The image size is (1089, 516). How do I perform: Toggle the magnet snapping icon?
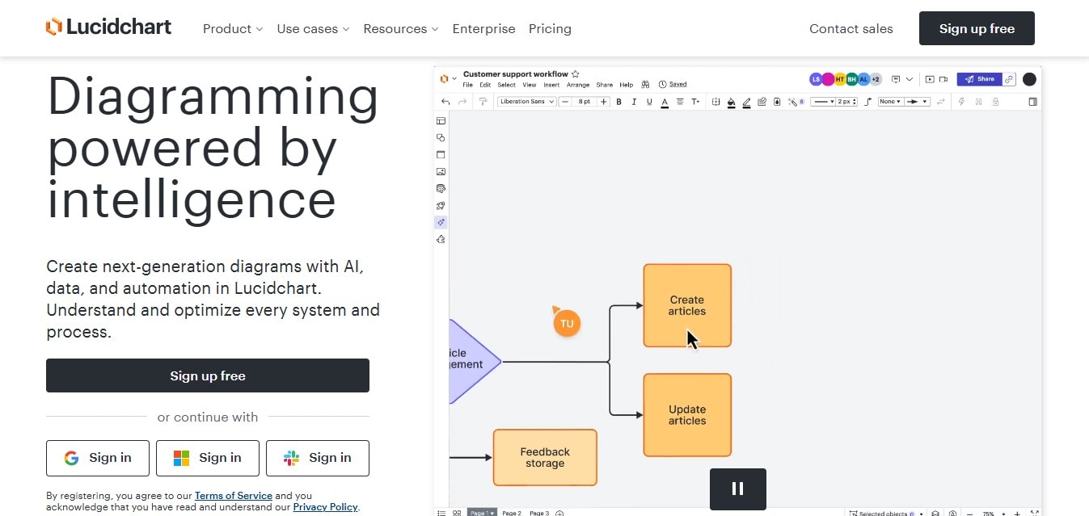point(978,102)
